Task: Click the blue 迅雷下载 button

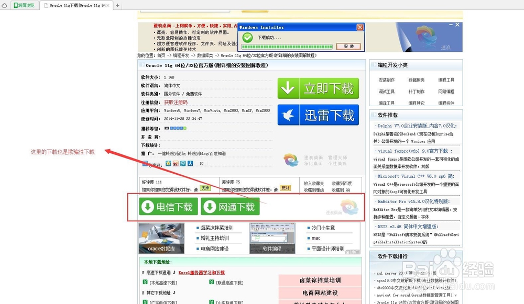Action: [x=318, y=115]
